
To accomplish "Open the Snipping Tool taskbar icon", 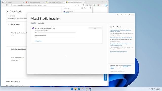I will pyautogui.click(x=83, y=89).
